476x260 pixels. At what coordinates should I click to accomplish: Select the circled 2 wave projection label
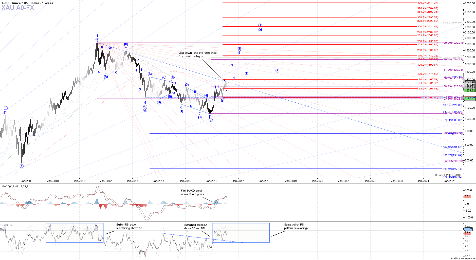pos(277,71)
